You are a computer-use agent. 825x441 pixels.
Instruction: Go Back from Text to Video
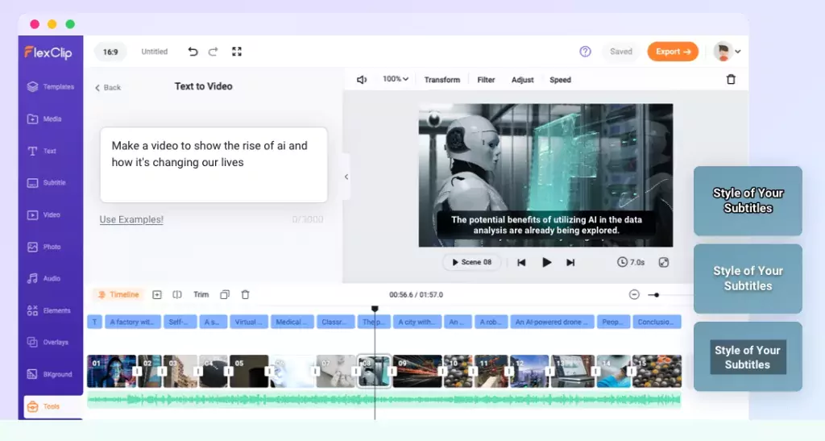pyautogui.click(x=108, y=87)
